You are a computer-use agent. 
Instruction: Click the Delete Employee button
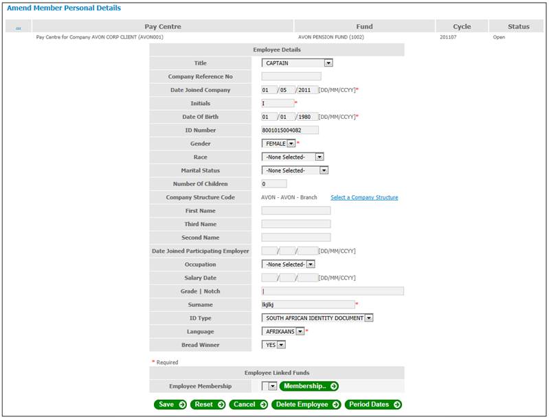tap(306, 405)
